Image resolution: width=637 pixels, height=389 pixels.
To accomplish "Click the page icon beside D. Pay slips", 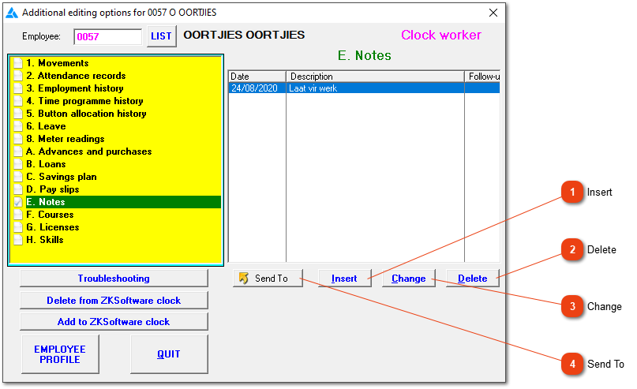I will (x=18, y=189).
